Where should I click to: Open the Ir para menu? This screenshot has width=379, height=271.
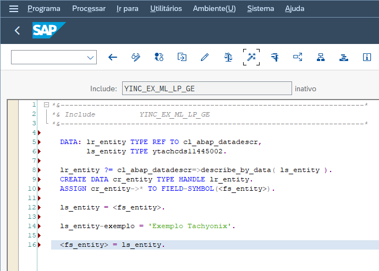click(128, 8)
